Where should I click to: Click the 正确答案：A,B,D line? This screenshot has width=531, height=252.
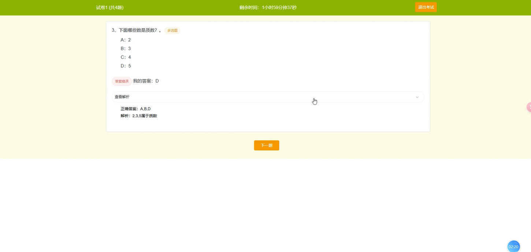pyautogui.click(x=135, y=109)
